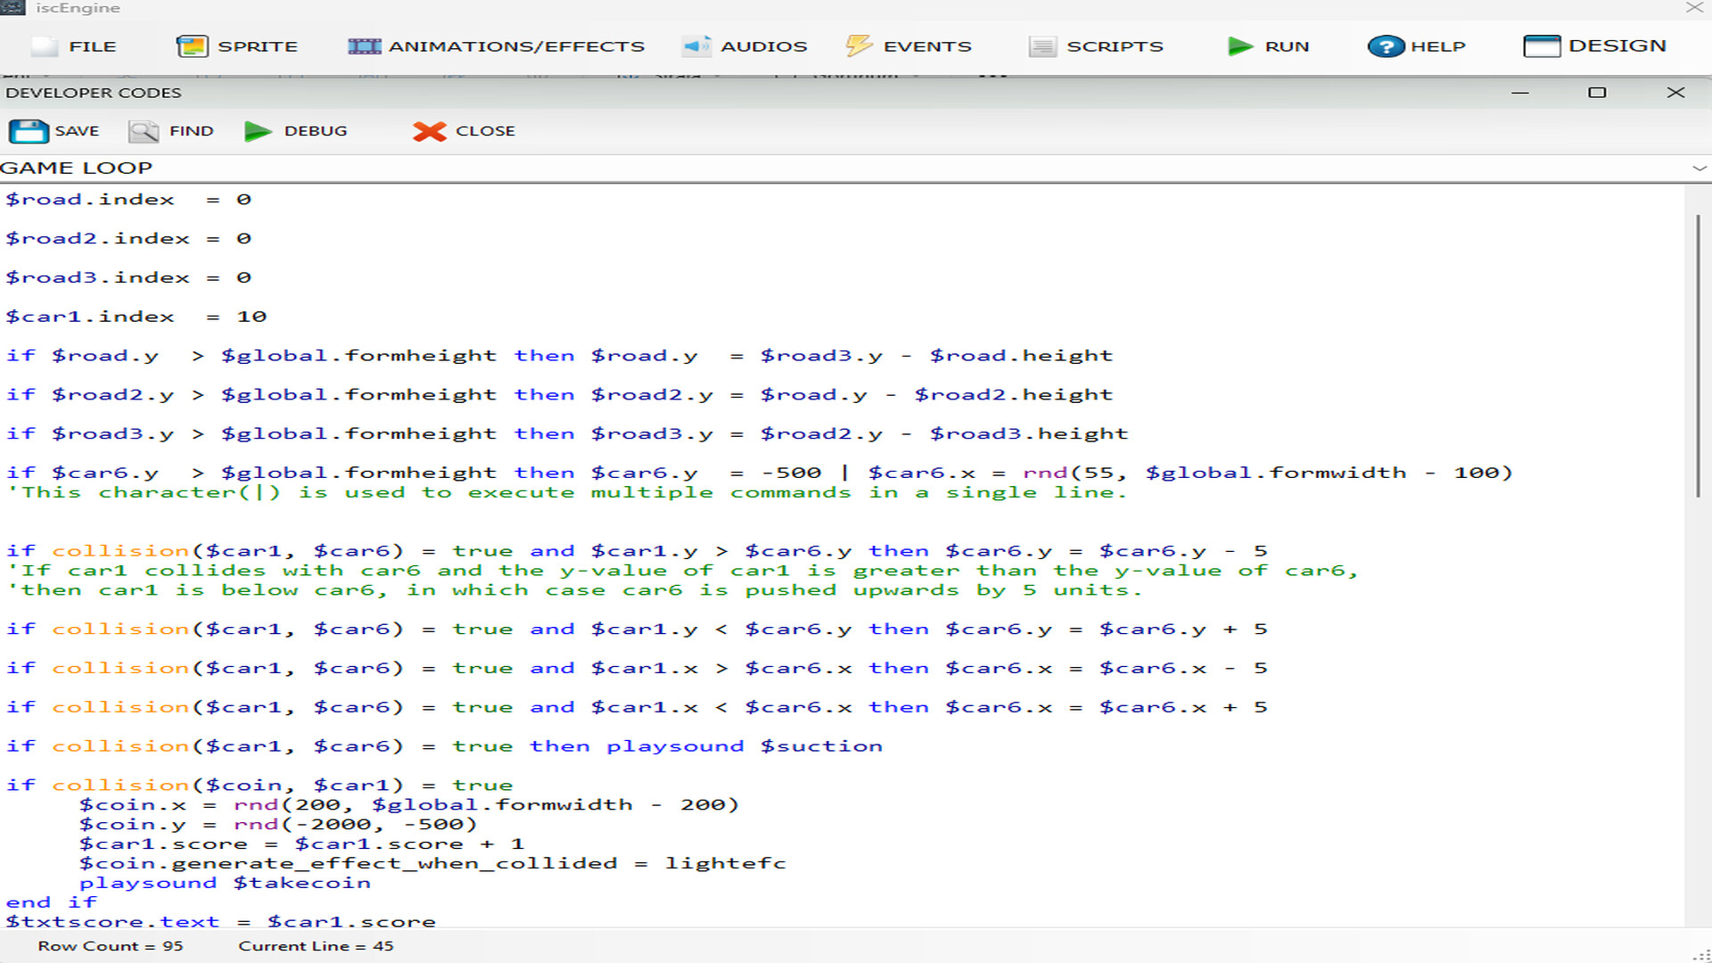Click the SAVE floppy disk icon

click(28, 130)
